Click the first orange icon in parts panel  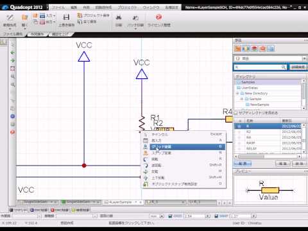pyautogui.click(x=237, y=49)
